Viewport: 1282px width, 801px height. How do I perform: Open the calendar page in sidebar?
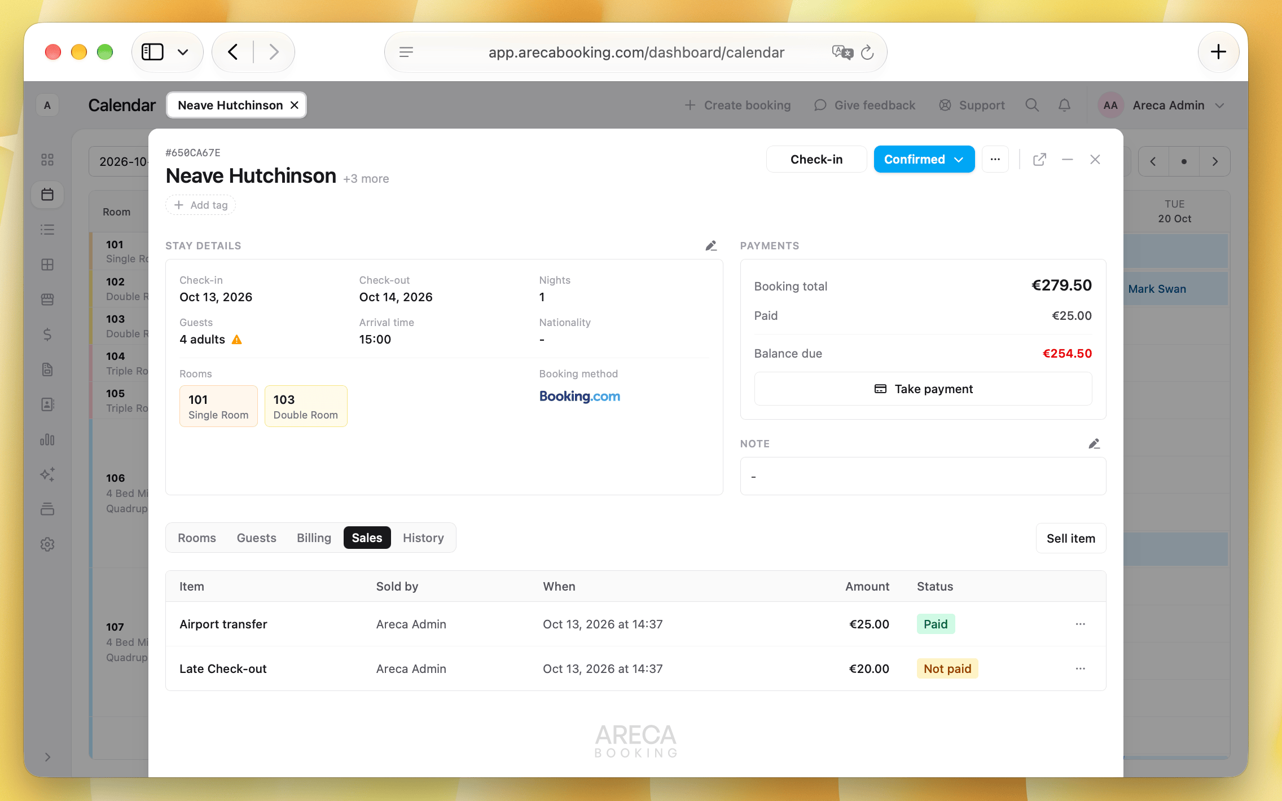pyautogui.click(x=47, y=195)
